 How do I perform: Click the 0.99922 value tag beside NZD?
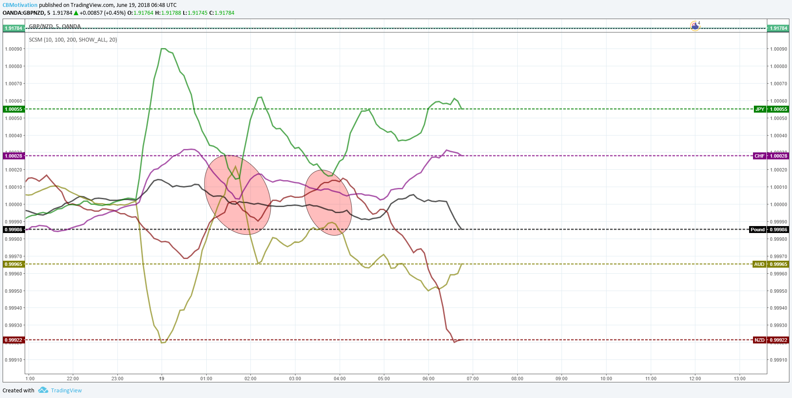coord(779,340)
